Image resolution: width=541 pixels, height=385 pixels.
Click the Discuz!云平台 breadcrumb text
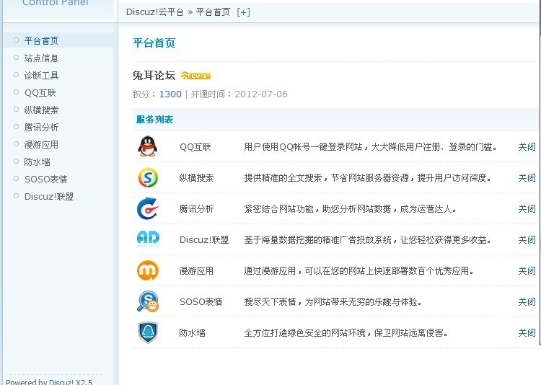click(x=155, y=12)
